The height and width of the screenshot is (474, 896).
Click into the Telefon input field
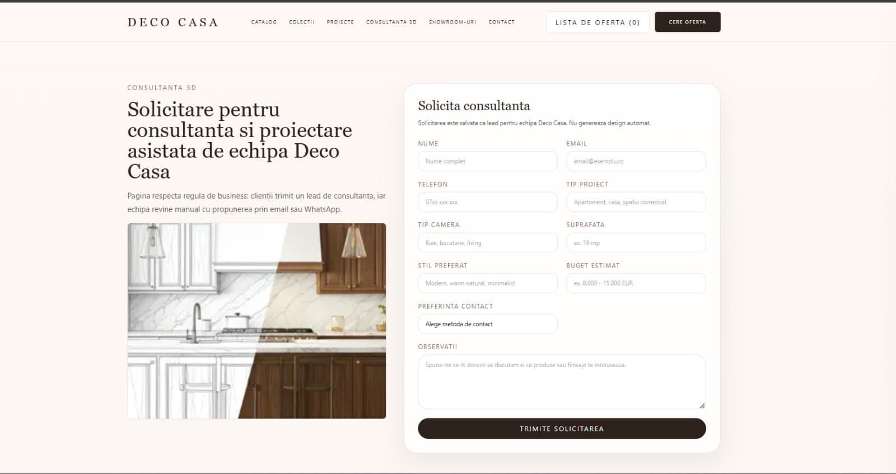click(488, 202)
